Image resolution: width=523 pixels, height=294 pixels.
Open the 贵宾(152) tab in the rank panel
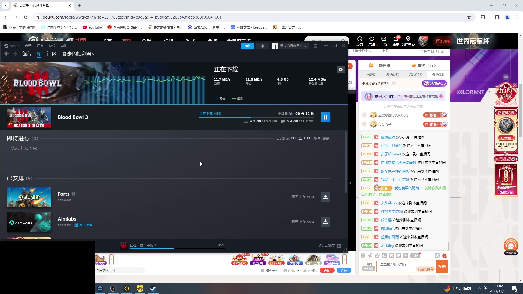415,74
